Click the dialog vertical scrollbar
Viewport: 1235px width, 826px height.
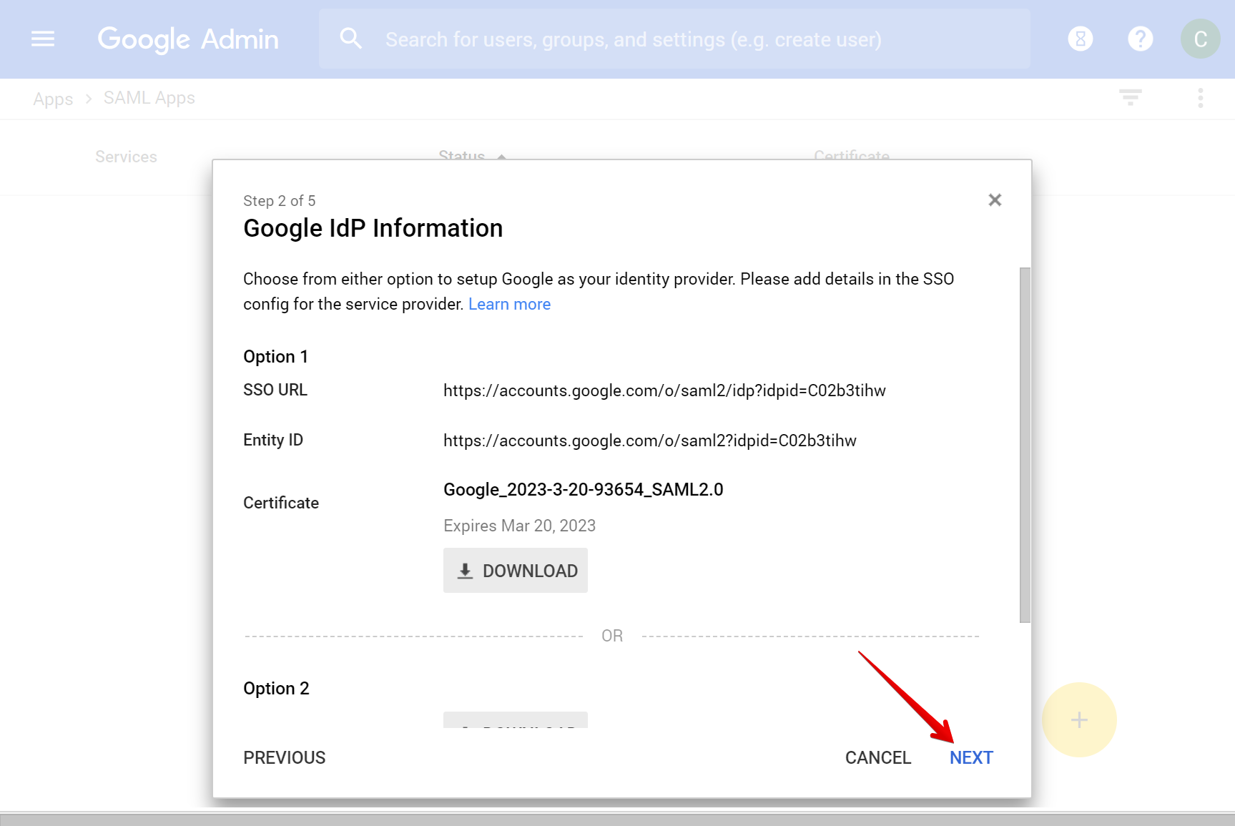click(x=1025, y=445)
